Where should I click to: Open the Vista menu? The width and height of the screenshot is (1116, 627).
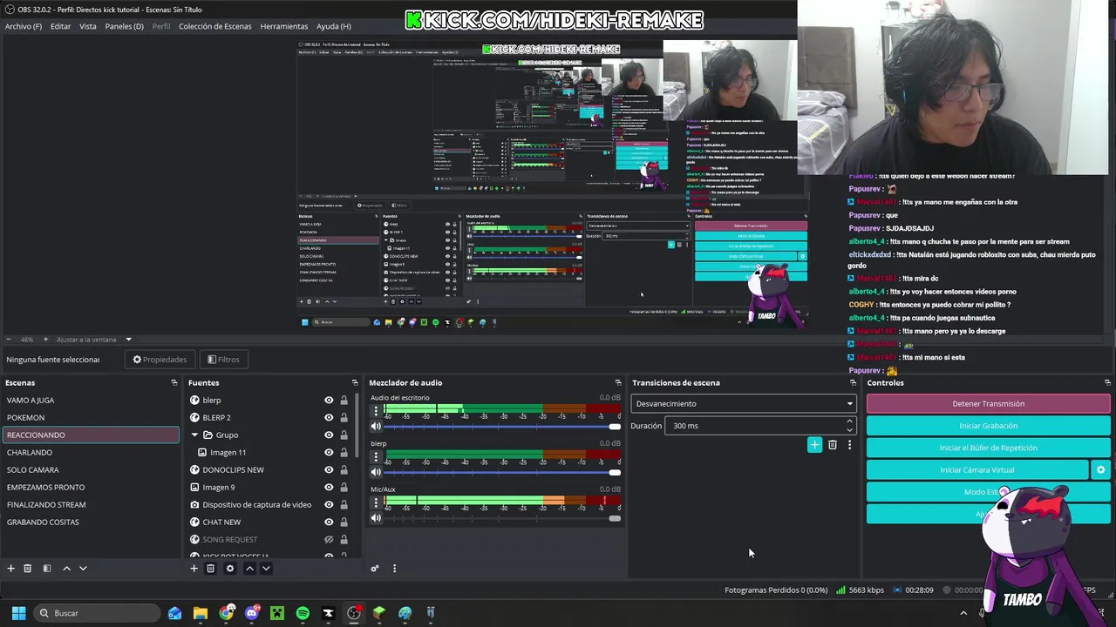coord(88,26)
